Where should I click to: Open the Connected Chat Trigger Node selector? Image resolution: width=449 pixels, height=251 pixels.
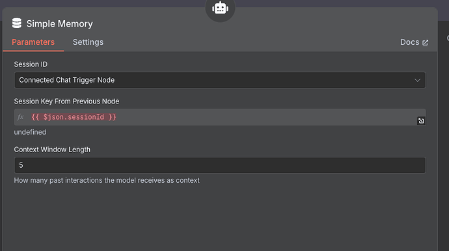point(220,80)
